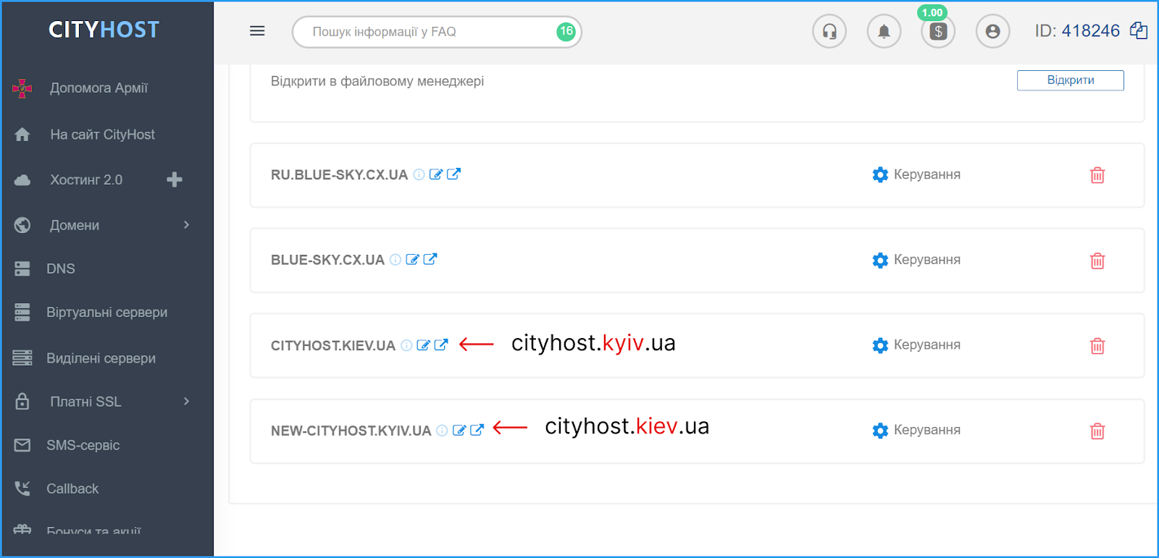Go to На сайт CityHost
This screenshot has width=1159, height=558.
pyautogui.click(x=102, y=135)
